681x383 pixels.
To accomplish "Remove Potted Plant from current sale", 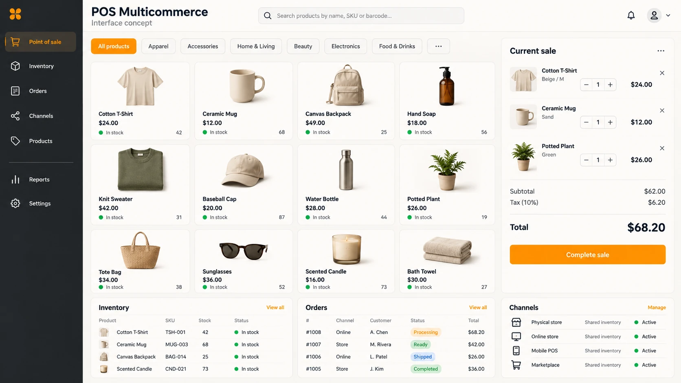I will point(662,149).
